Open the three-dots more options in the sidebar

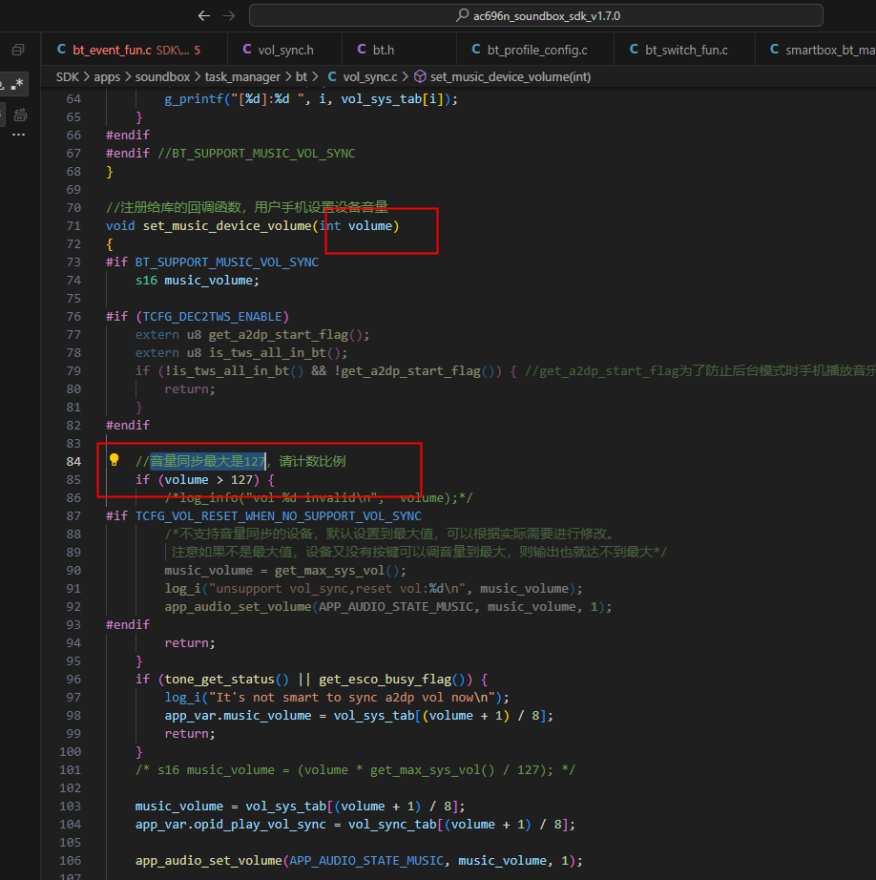coord(18,135)
